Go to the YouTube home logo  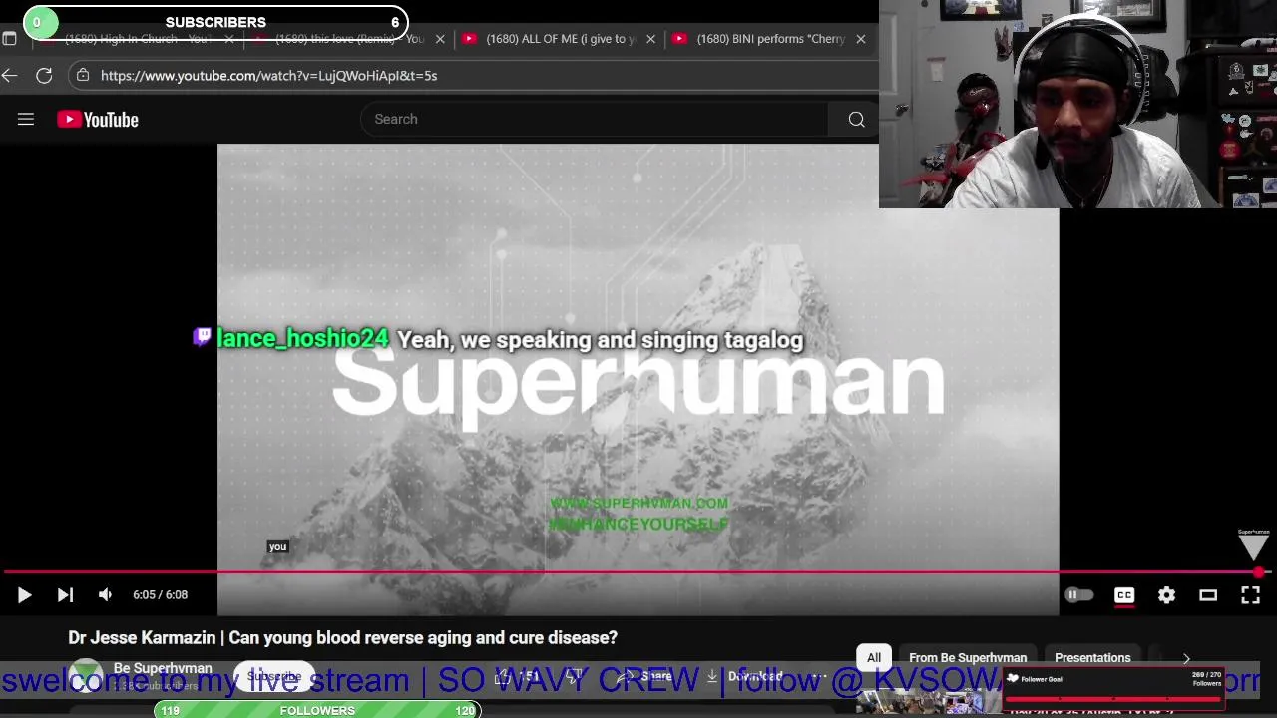point(98,120)
